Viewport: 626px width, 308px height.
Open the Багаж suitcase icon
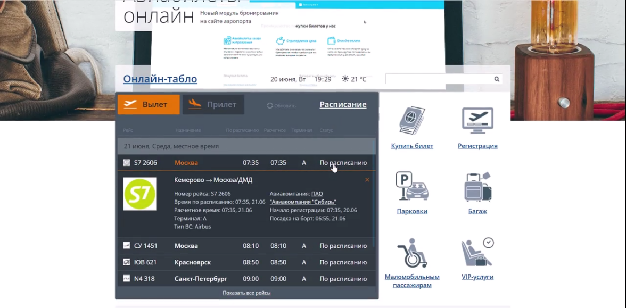click(477, 186)
